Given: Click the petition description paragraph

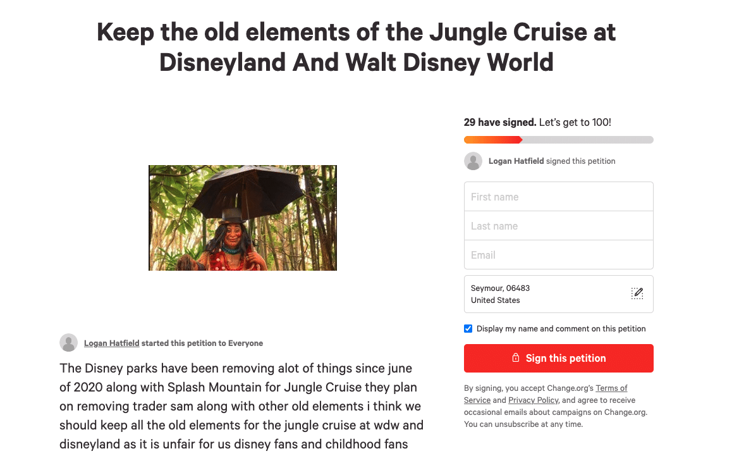Looking at the screenshot, I should [x=241, y=406].
